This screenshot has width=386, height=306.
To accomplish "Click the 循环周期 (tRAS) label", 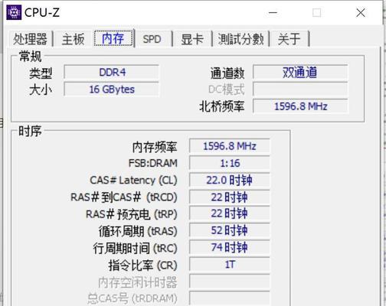I will coord(138,231).
